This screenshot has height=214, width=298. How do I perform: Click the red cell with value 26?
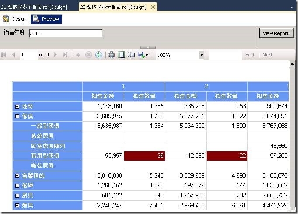coord(144,156)
